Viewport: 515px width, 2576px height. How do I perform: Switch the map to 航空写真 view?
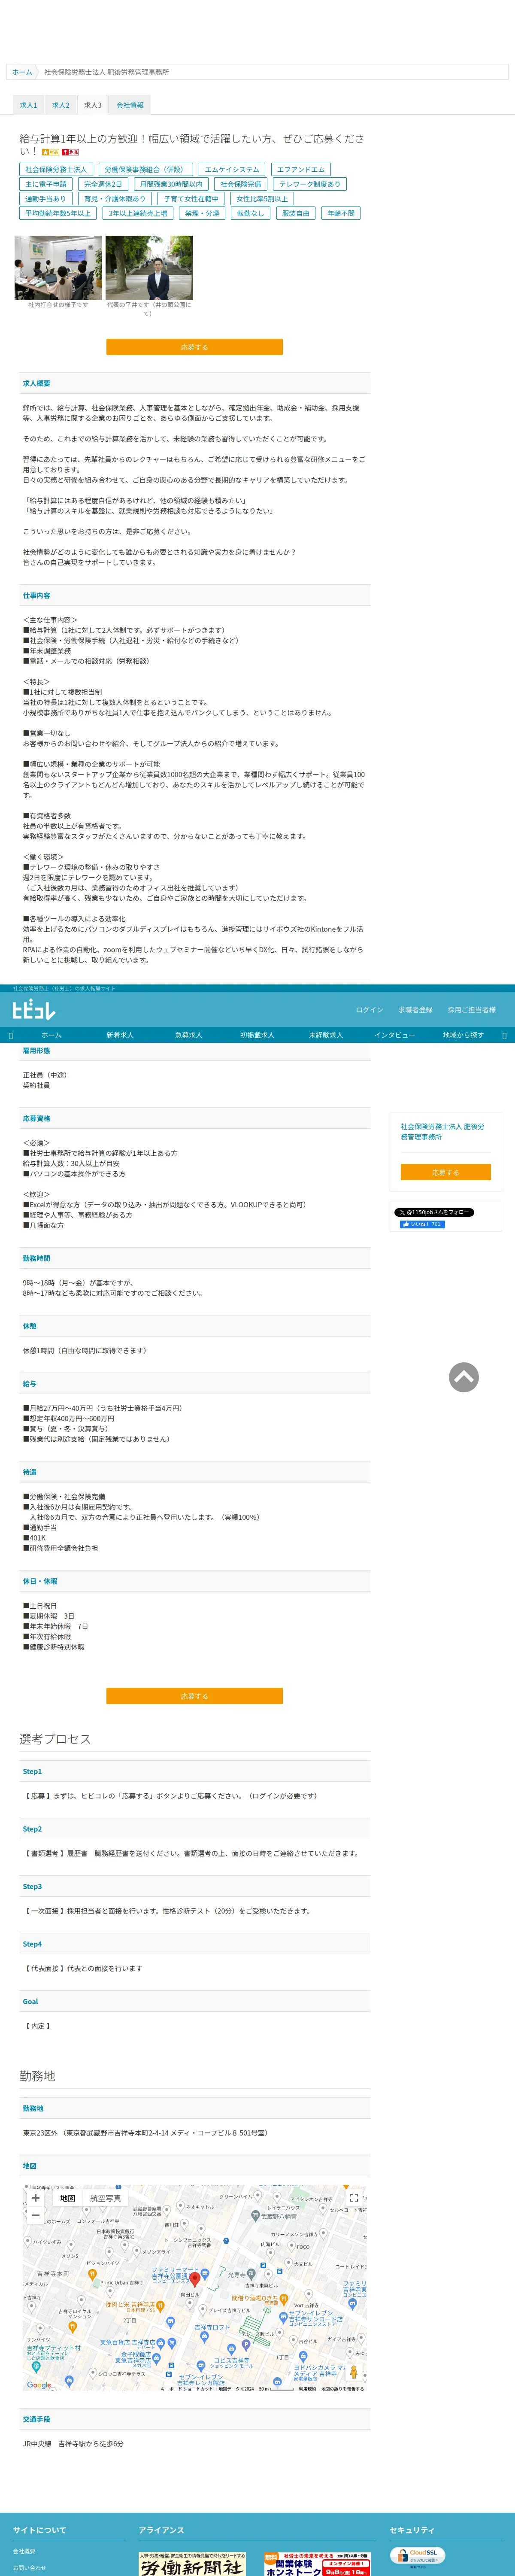coord(105,2198)
